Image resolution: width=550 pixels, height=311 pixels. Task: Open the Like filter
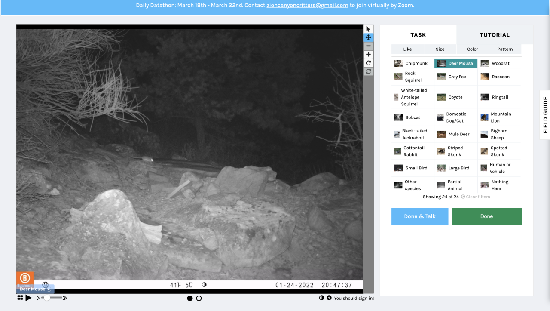pyautogui.click(x=407, y=49)
